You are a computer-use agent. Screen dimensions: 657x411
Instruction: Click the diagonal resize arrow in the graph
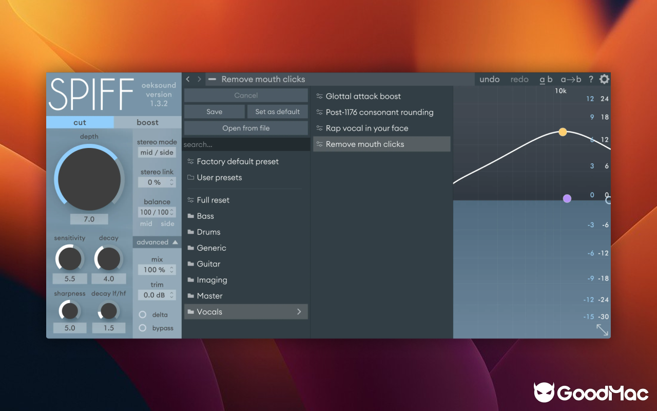click(602, 330)
